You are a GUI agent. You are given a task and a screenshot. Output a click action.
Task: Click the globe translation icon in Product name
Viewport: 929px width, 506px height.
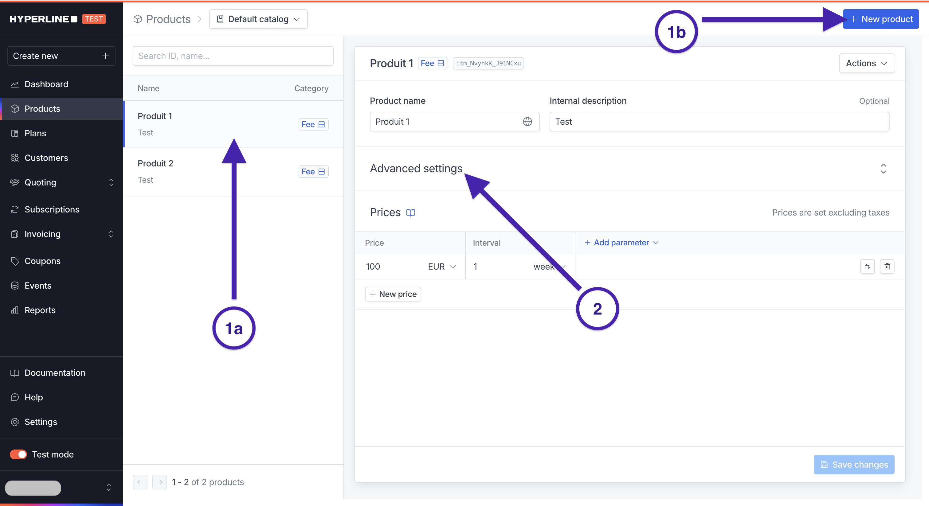[527, 122]
